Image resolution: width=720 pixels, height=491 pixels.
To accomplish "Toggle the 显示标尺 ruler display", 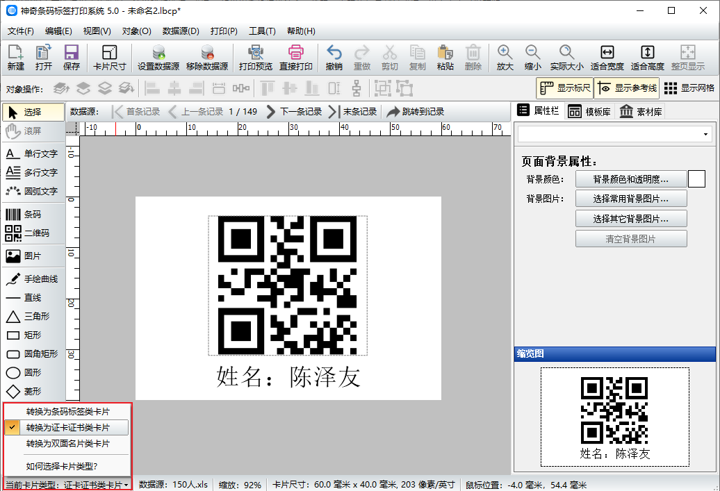I will coord(564,88).
